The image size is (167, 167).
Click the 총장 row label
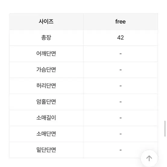coord(46,38)
